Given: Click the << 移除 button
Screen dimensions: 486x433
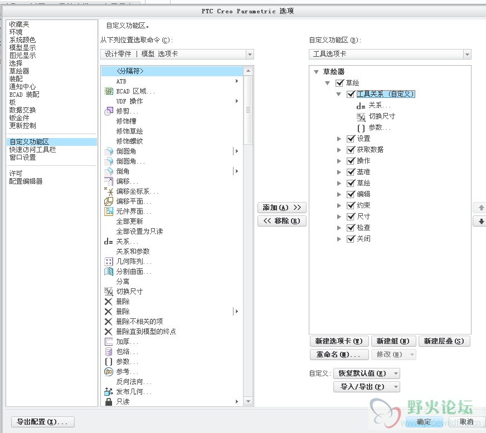Looking at the screenshot, I should pyautogui.click(x=282, y=221).
